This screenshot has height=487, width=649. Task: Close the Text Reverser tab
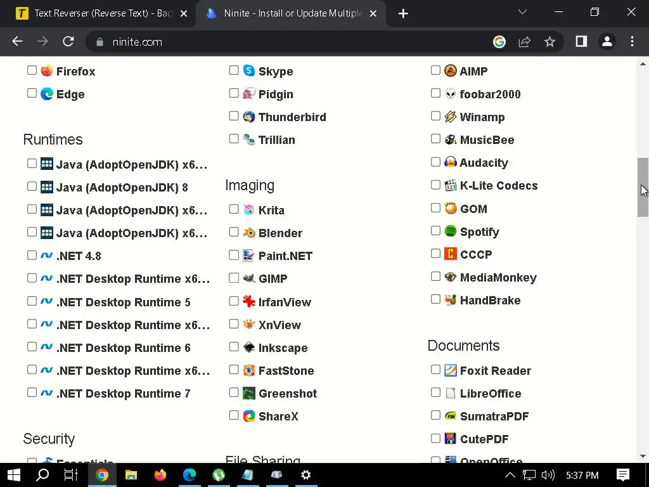click(x=184, y=14)
